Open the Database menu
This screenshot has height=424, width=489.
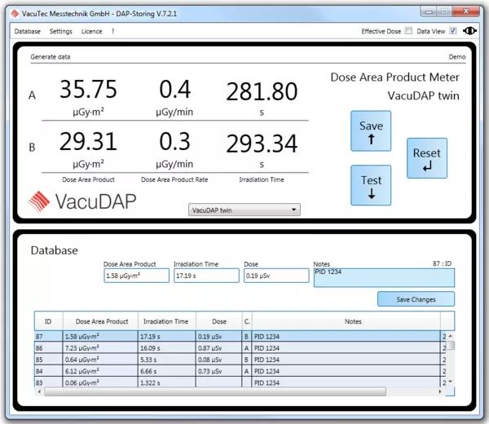[28, 31]
